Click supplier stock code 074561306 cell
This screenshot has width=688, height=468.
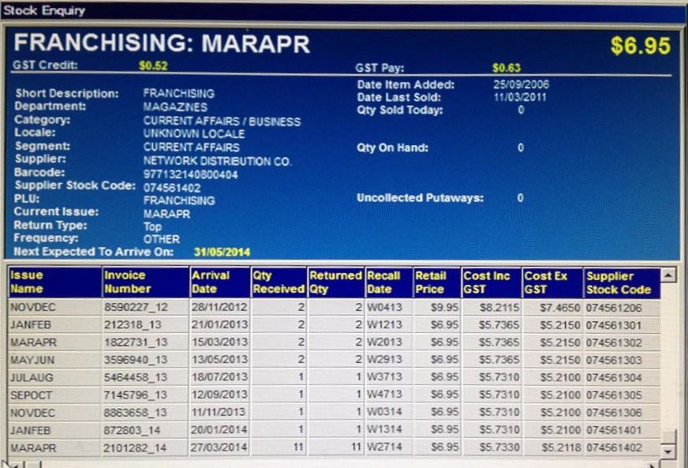point(621,413)
